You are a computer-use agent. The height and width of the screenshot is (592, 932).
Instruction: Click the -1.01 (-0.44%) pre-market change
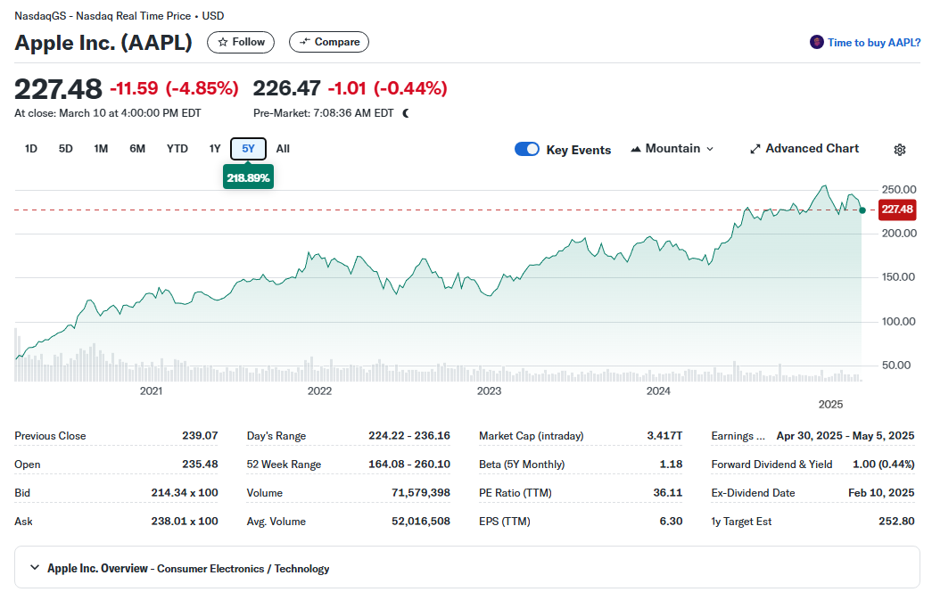coord(388,88)
